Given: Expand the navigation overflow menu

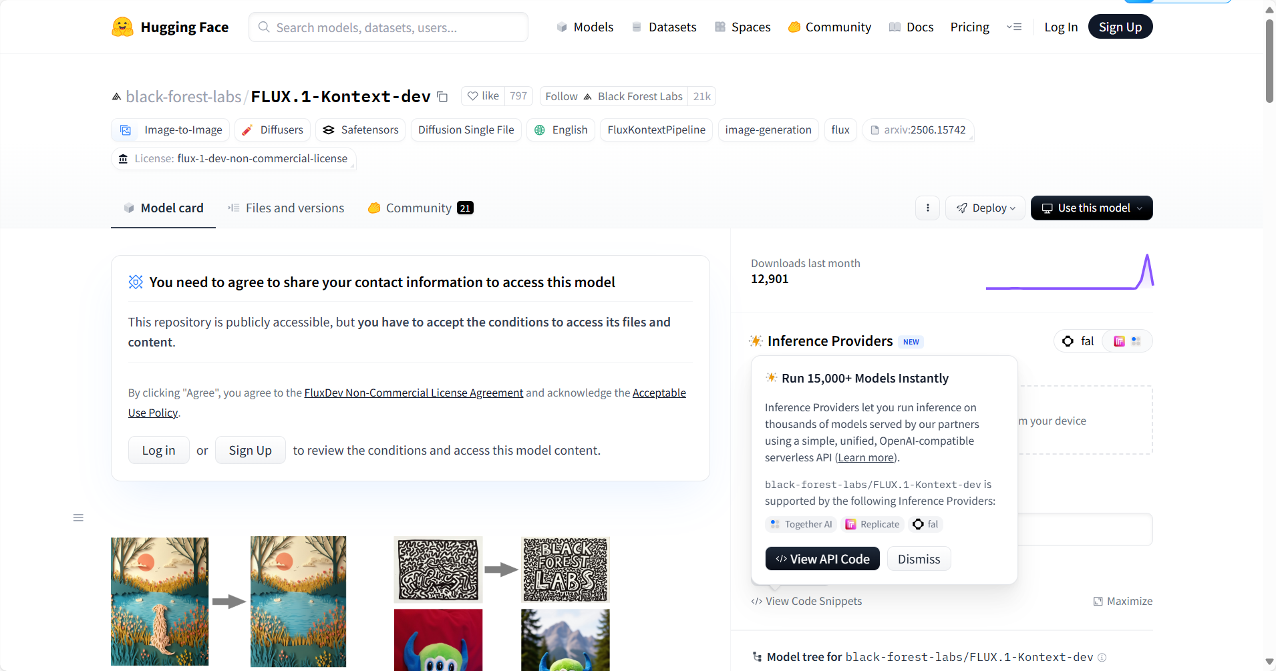Looking at the screenshot, I should point(1014,27).
